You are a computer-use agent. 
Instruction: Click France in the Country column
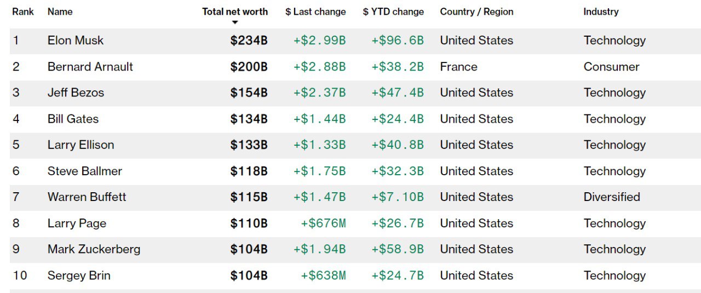click(x=458, y=67)
